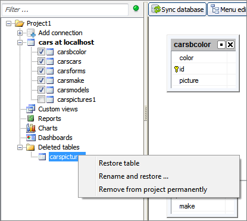
Task: Select the id field in carsbcolor
Action: (x=182, y=69)
